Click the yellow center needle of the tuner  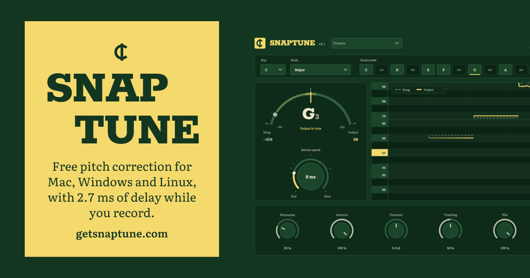pos(310,96)
